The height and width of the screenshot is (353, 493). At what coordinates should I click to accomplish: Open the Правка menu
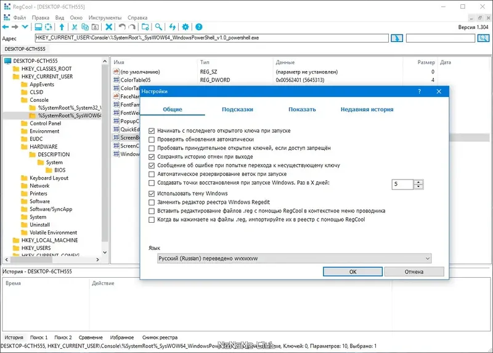[x=40, y=18]
